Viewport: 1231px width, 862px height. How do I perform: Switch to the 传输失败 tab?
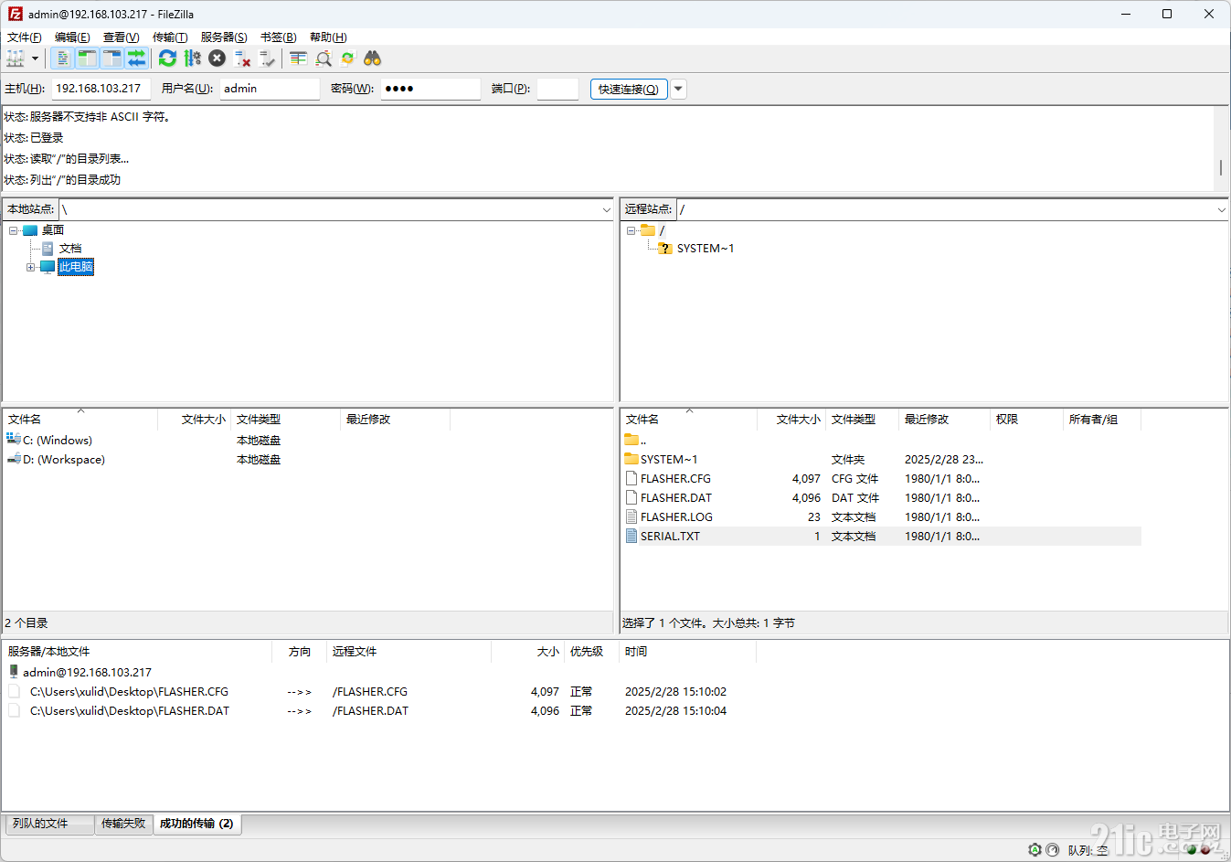123,824
